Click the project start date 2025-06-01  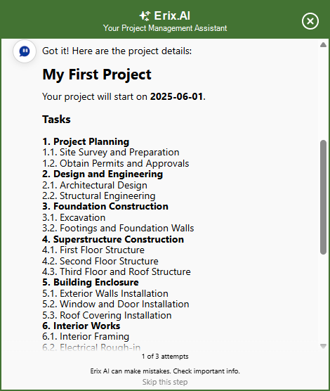pyautogui.click(x=176, y=96)
